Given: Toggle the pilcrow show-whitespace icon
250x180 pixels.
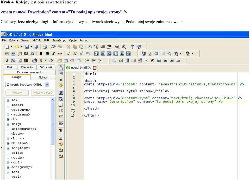Looking at the screenshot, I should [61, 130].
